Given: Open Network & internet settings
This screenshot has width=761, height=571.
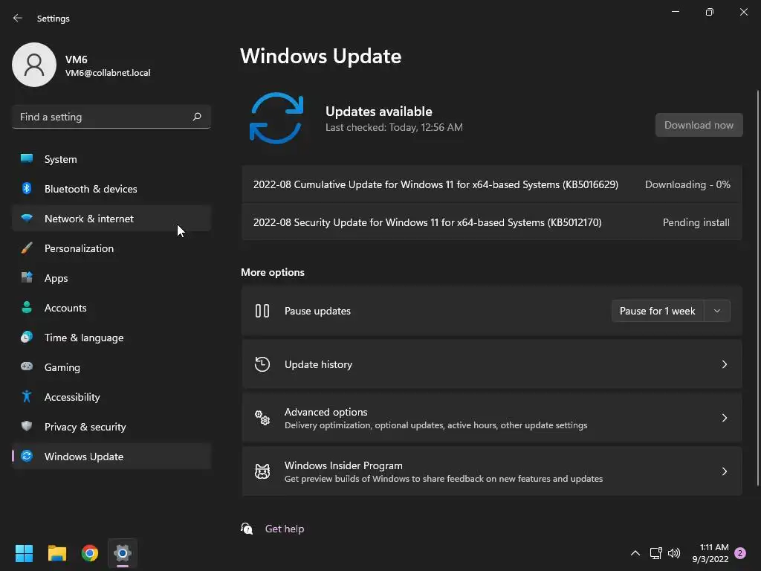Looking at the screenshot, I should click(x=111, y=219).
